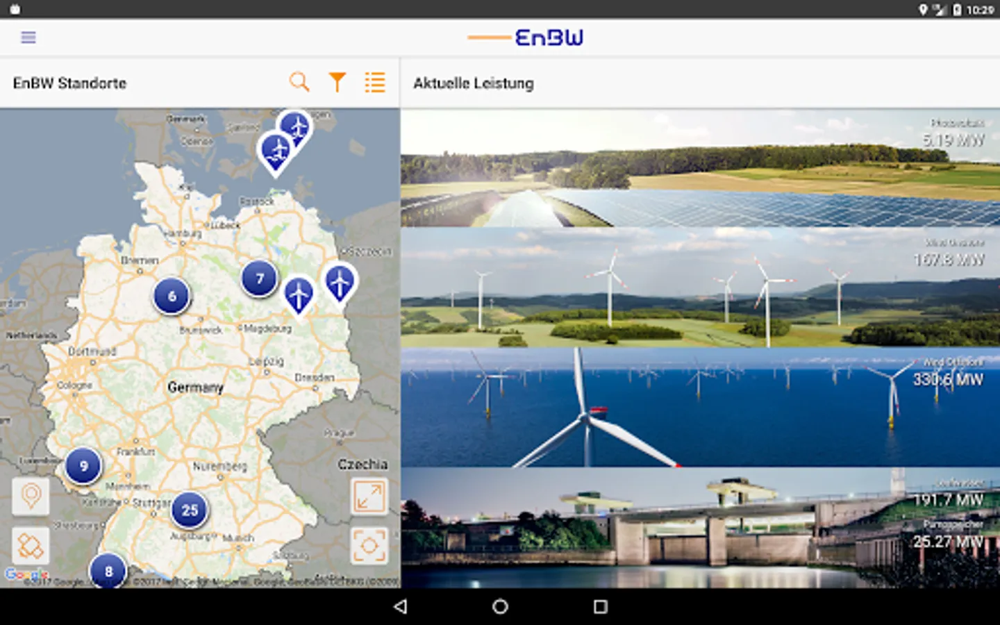
Task: Switch to the locations list view icon
Action: (x=375, y=82)
